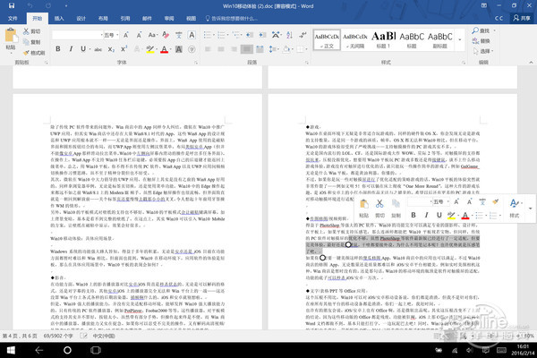537x358 pixels.
Task: Expand ribbon font color arrow
Action: pyautogui.click(x=170, y=49)
